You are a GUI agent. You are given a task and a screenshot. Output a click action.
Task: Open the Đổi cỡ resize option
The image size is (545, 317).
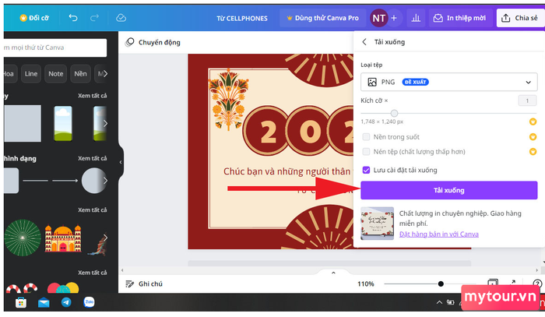(x=34, y=18)
